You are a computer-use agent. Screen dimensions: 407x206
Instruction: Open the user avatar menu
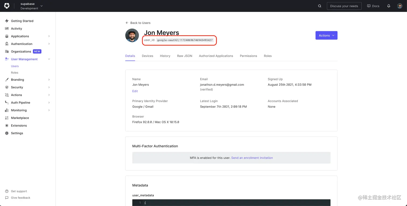400,6
